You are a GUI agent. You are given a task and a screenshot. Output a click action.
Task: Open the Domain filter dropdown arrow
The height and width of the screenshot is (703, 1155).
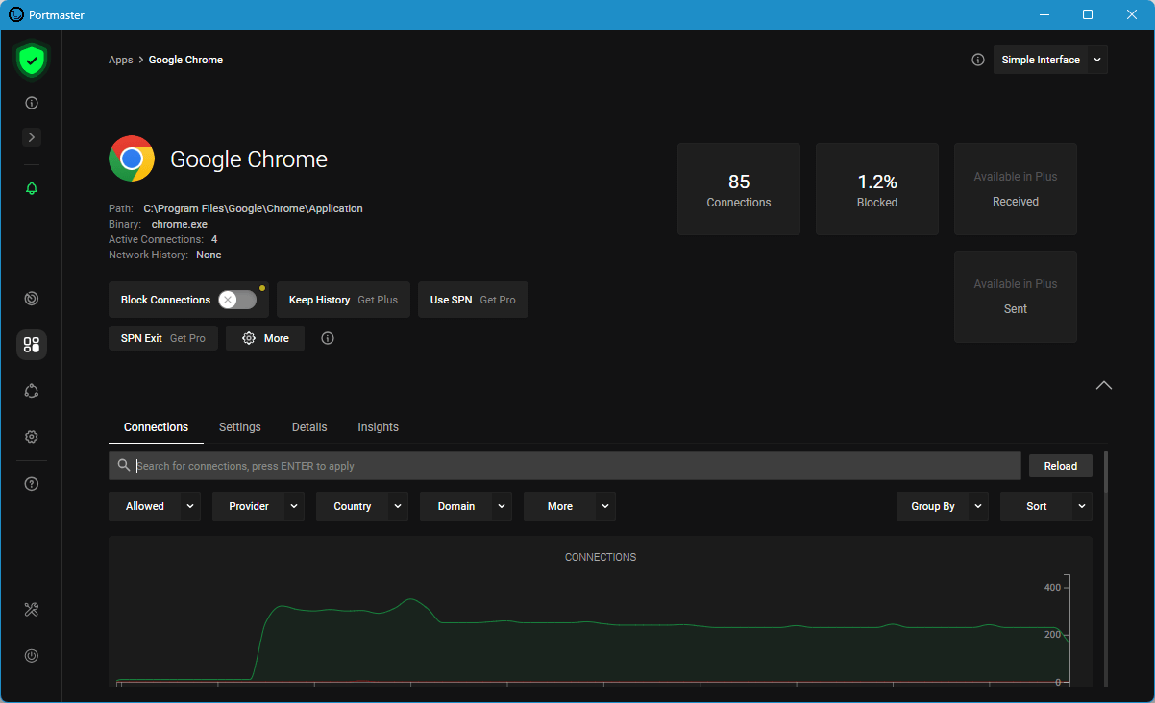pos(502,506)
